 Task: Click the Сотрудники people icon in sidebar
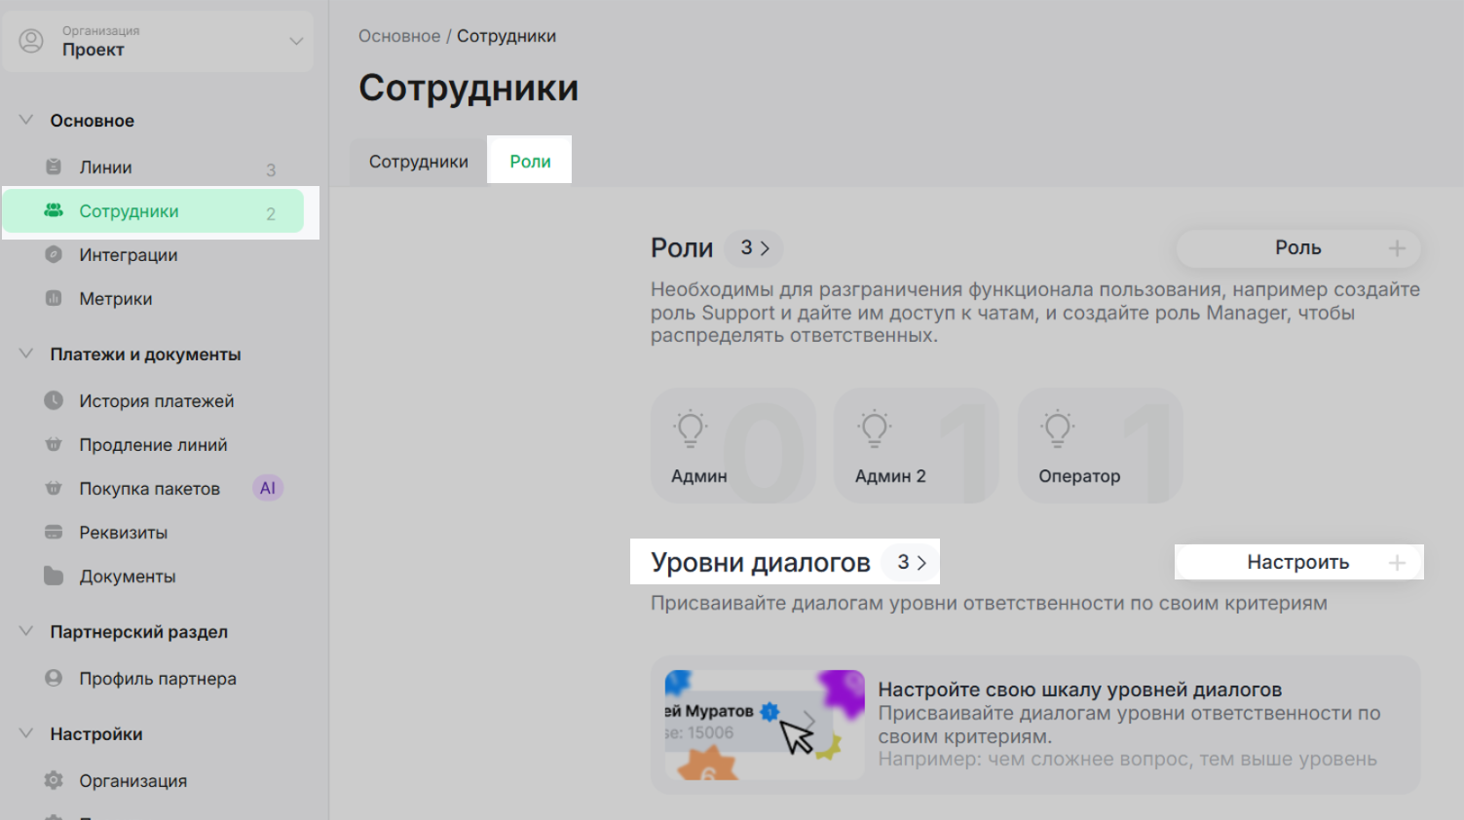54,210
